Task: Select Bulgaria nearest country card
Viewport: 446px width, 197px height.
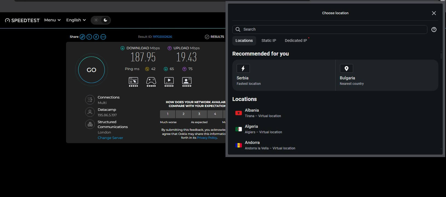Action: 387,75
